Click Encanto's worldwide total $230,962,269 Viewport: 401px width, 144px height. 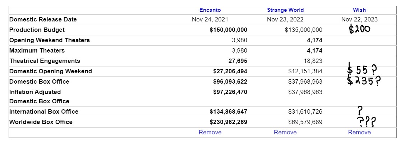(x=229, y=122)
